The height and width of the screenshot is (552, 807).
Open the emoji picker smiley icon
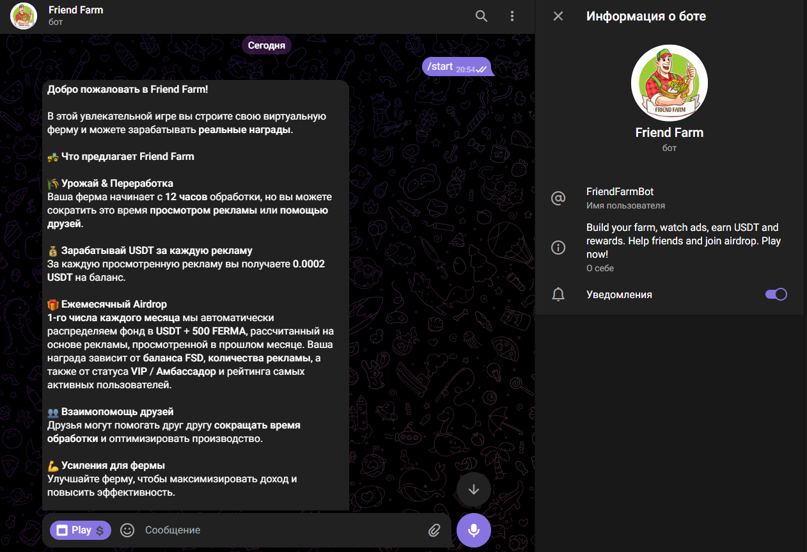coord(127,530)
